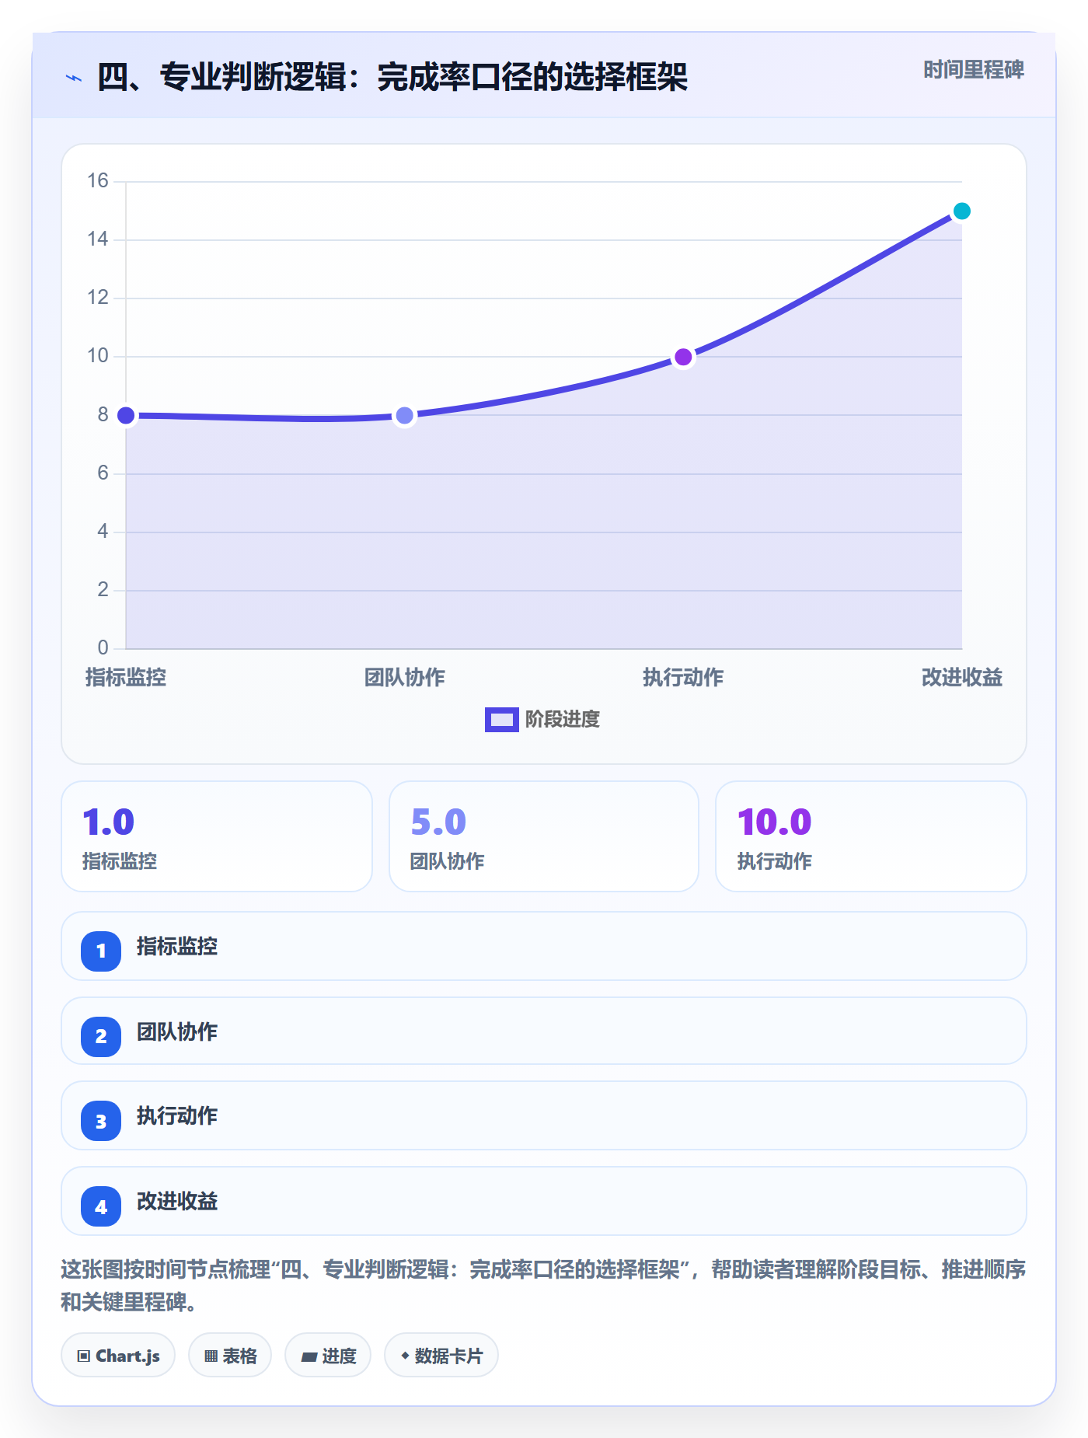Click the 0 tick label on the y-axis
The width and height of the screenshot is (1088, 1438).
103,648
